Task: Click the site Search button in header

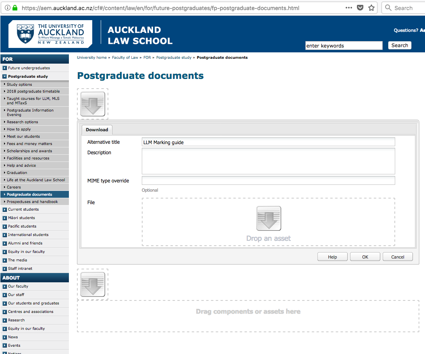Action: [x=400, y=46]
